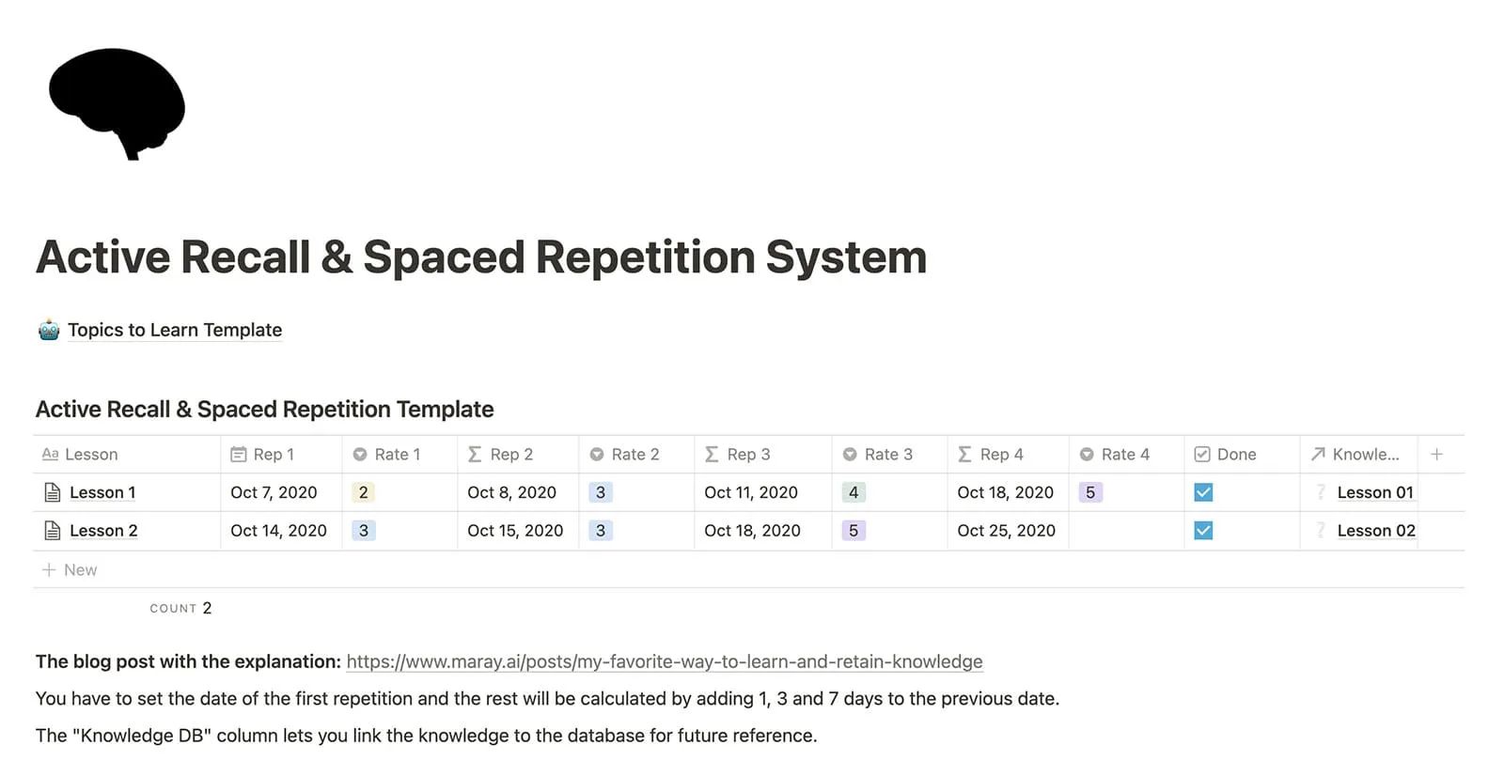The height and width of the screenshot is (776, 1504).
Task: Click the plus icon to add a new column
Action: point(1437,454)
